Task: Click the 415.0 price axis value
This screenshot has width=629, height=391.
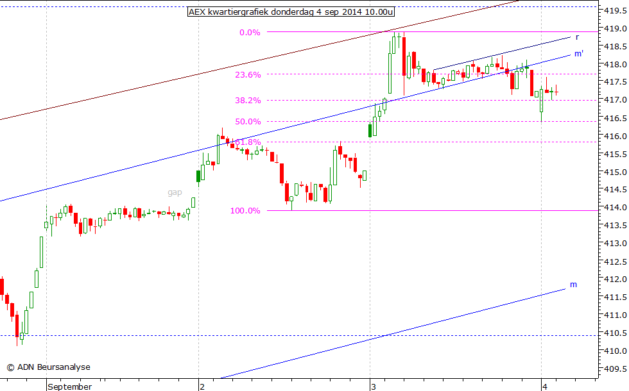Action: pos(615,172)
